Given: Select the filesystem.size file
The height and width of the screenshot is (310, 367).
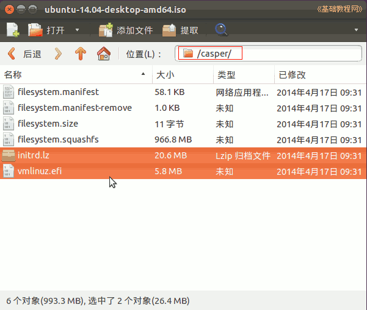Looking at the screenshot, I should click(183, 124).
